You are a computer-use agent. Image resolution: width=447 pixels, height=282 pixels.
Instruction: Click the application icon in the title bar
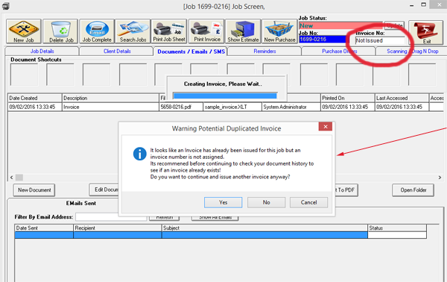(6, 6)
